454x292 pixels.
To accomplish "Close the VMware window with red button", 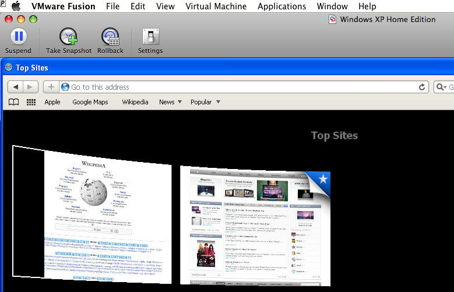I will pyautogui.click(x=9, y=19).
